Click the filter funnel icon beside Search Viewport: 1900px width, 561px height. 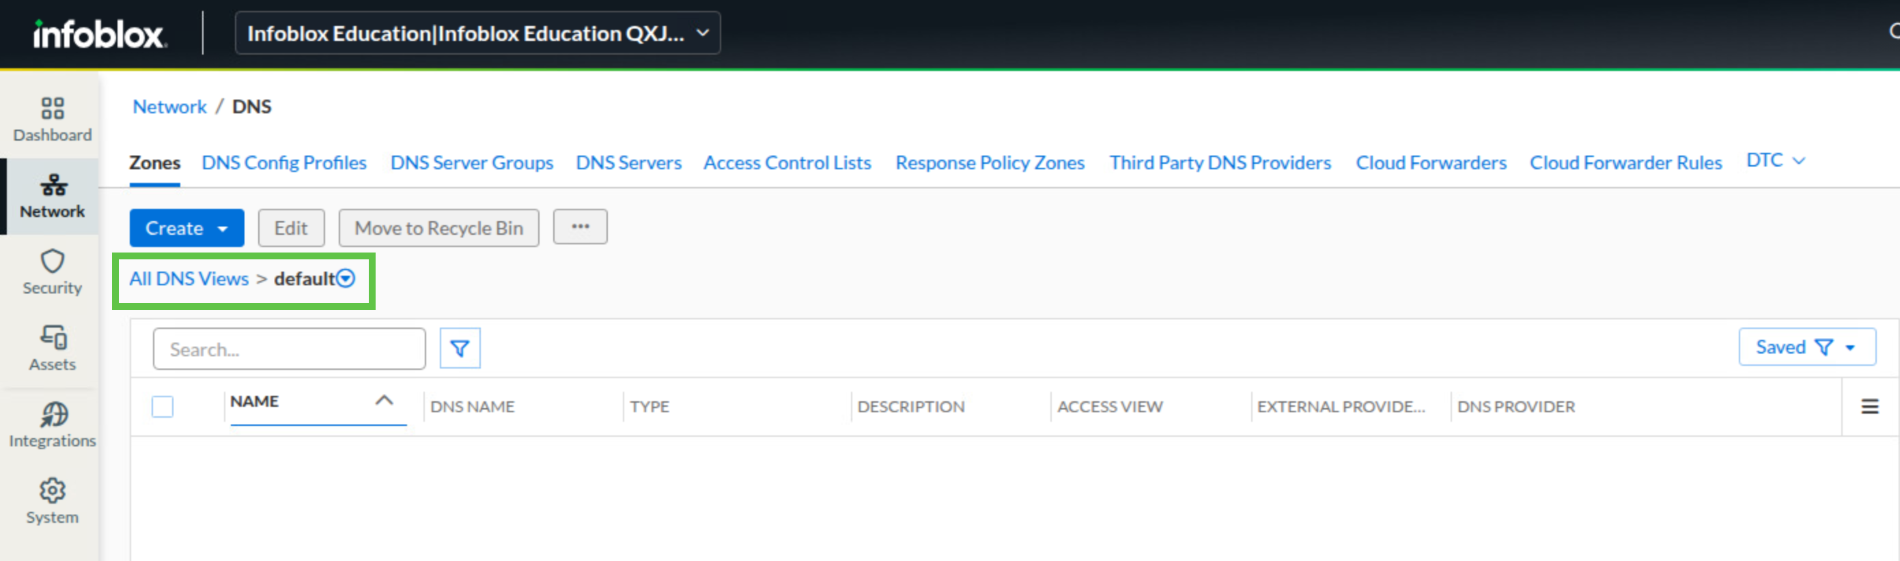(460, 348)
